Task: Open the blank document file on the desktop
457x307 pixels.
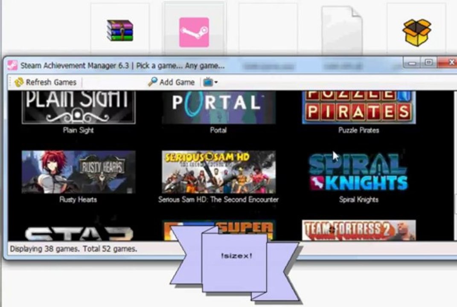Action: point(342,31)
